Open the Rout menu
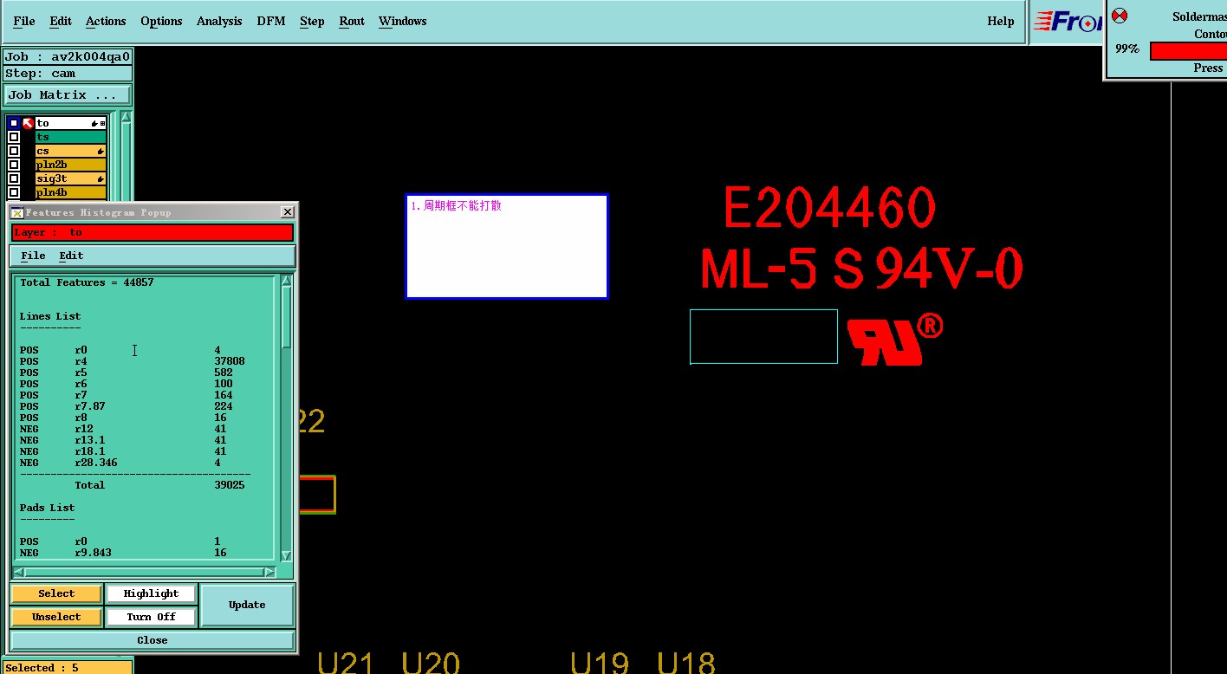The width and height of the screenshot is (1227, 674). [x=352, y=21]
